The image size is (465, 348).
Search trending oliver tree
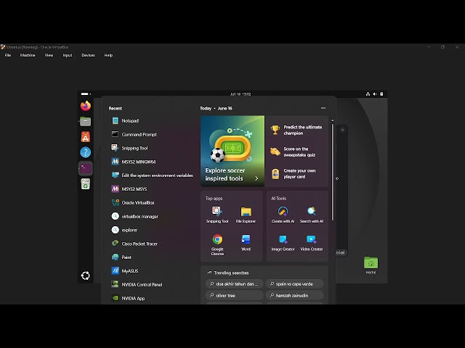click(234, 295)
